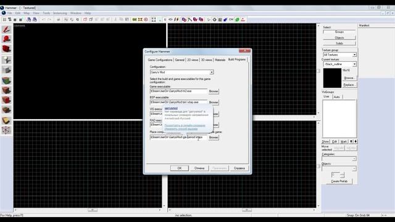Switch to the Game Configurations tab
The width and height of the screenshot is (395, 222).
160,60
